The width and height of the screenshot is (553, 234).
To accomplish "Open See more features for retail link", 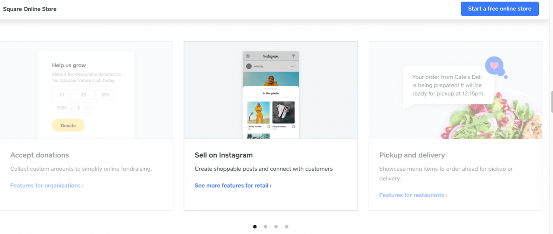I will pos(233,186).
